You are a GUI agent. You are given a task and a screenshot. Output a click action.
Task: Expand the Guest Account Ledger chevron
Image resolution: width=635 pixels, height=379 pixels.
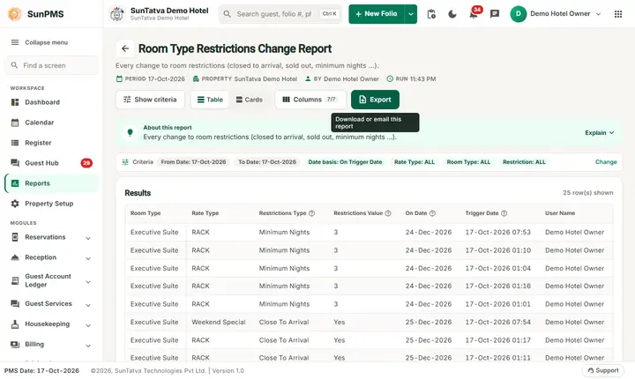pyautogui.click(x=88, y=282)
